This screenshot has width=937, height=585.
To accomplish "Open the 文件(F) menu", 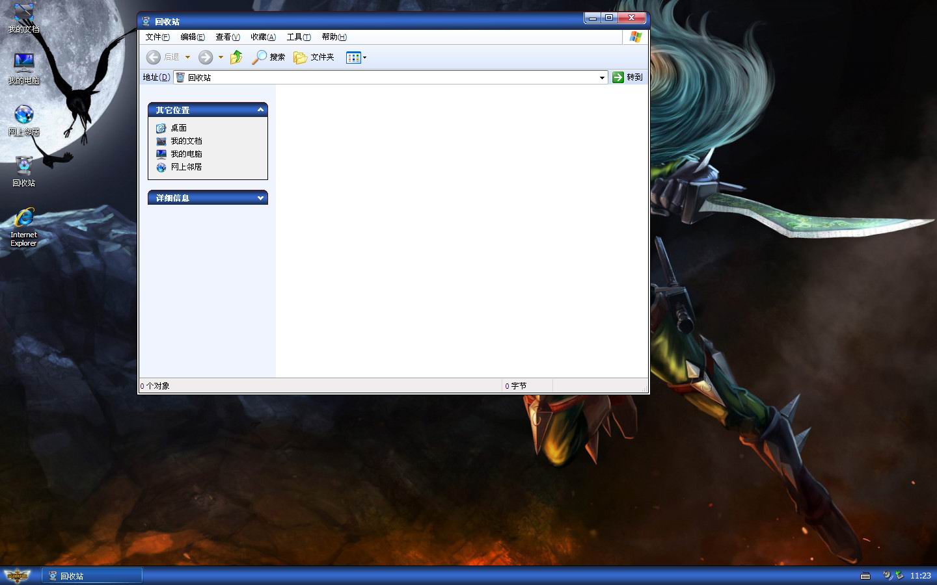I will click(157, 37).
